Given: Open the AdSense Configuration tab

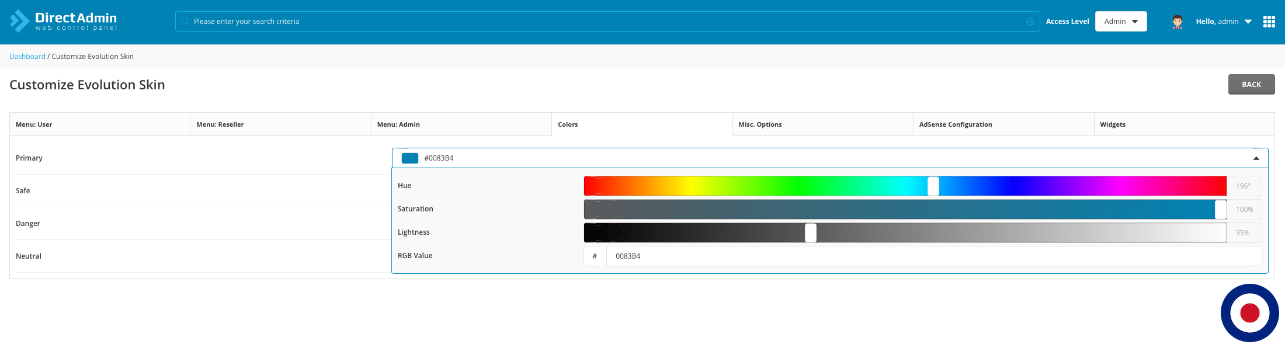Looking at the screenshot, I should point(1003,124).
